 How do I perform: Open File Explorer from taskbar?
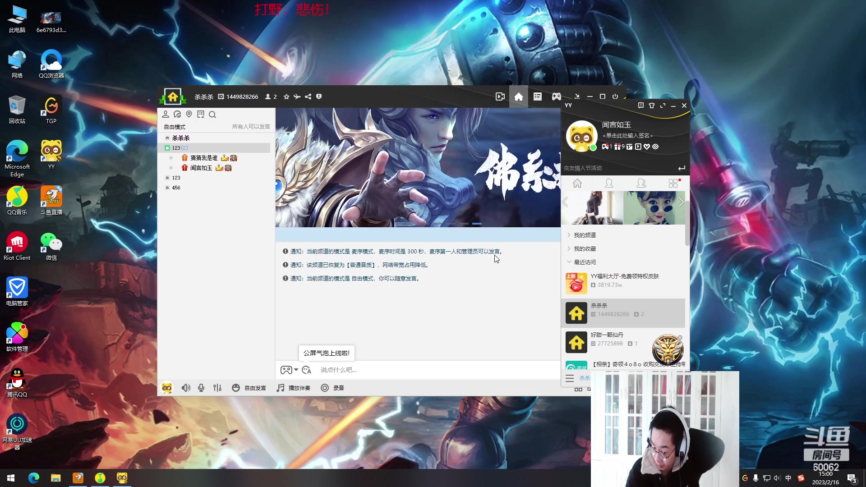pyautogui.click(x=55, y=478)
